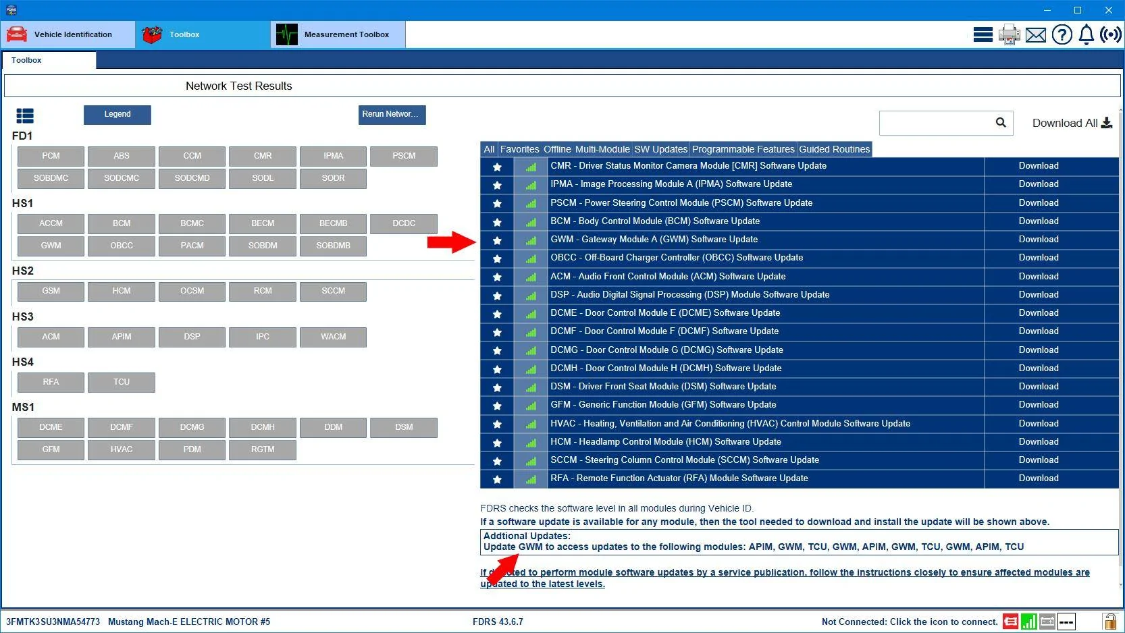Click the wireless broadcast signal icon

[x=1110, y=34]
